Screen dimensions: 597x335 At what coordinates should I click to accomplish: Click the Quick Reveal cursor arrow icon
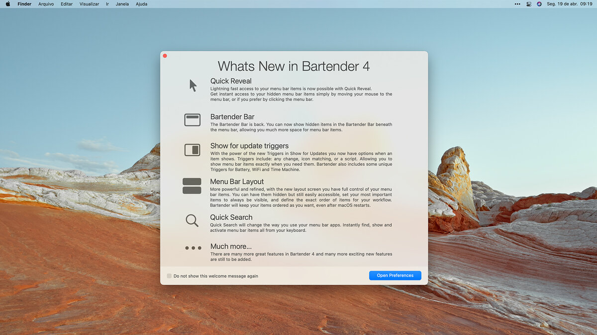193,85
